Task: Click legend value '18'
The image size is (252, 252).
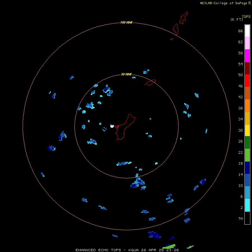Action: click(x=241, y=164)
